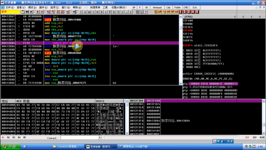Screen dimensions: 266x150
Task: Click the disassembly pane down scroll arrow
Action: tap(181, 83)
